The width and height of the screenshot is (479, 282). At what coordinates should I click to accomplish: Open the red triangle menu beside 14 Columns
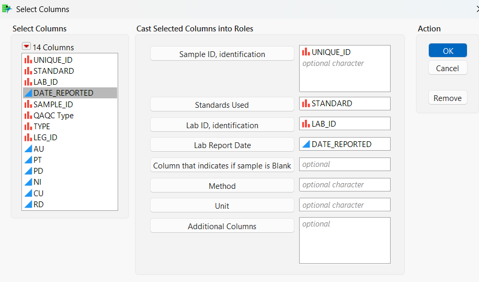tap(26, 47)
